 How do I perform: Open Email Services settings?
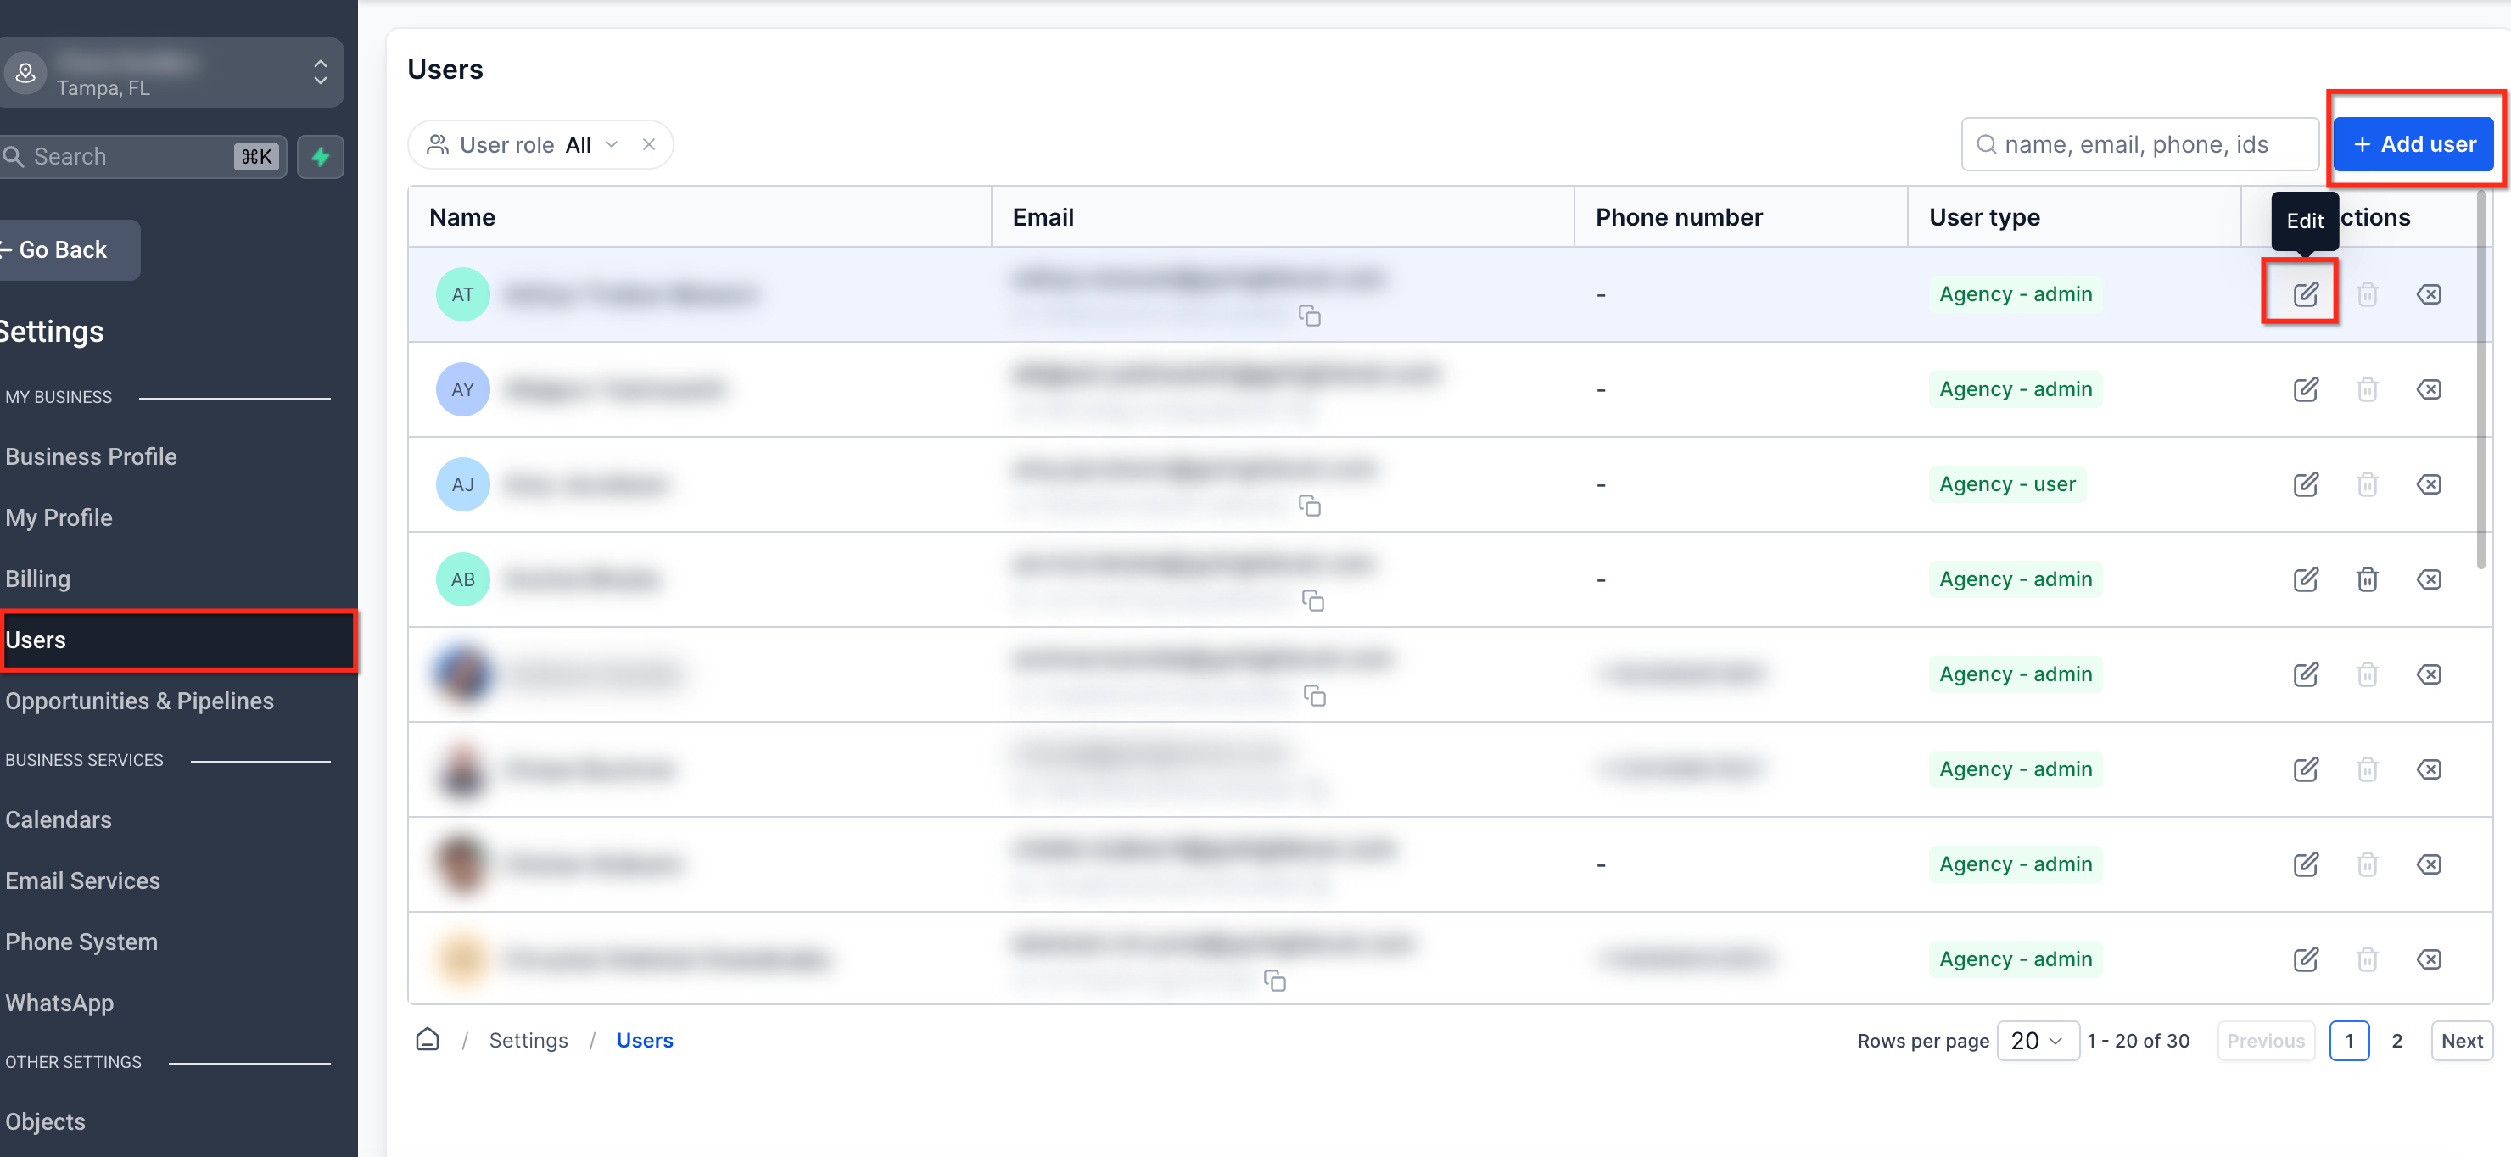coord(83,880)
